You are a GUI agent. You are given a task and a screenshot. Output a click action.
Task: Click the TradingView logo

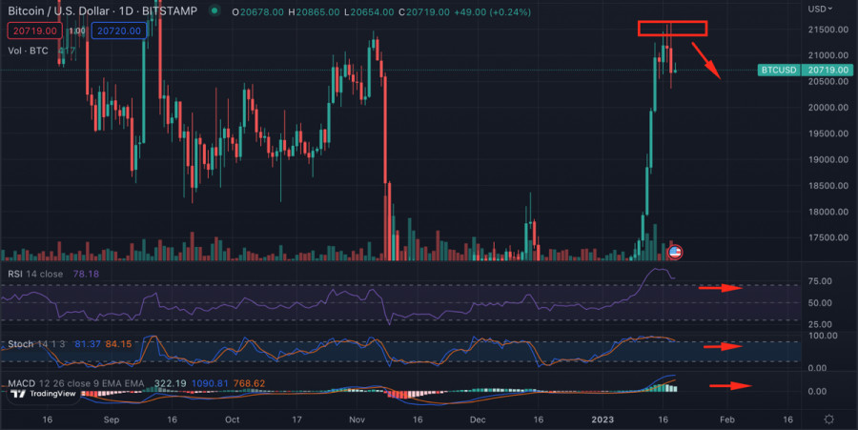coord(43,394)
